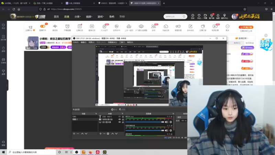Reload the browser page

(14, 9)
